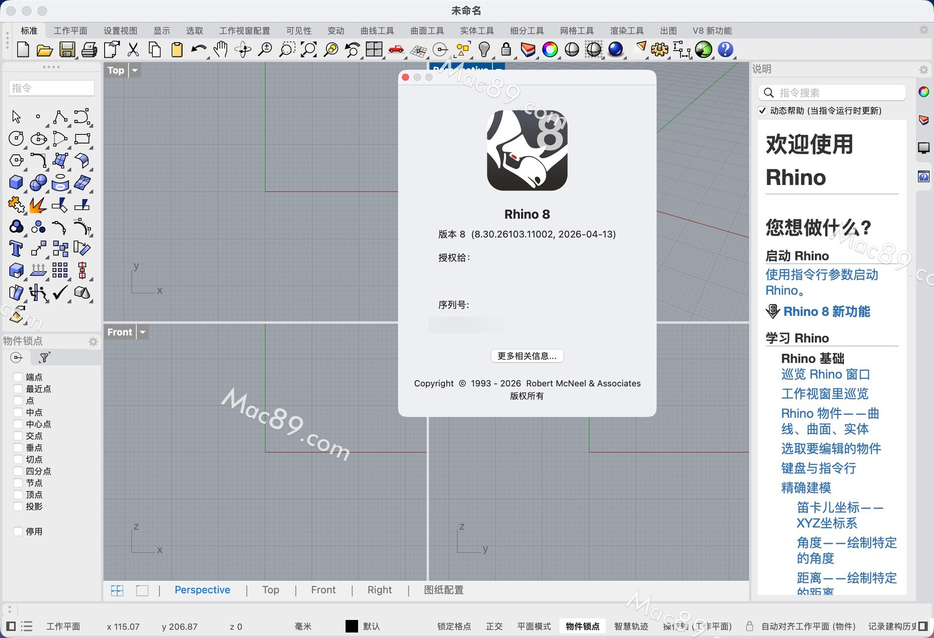Click the black default layer color swatch
The width and height of the screenshot is (934, 638).
pos(351,626)
